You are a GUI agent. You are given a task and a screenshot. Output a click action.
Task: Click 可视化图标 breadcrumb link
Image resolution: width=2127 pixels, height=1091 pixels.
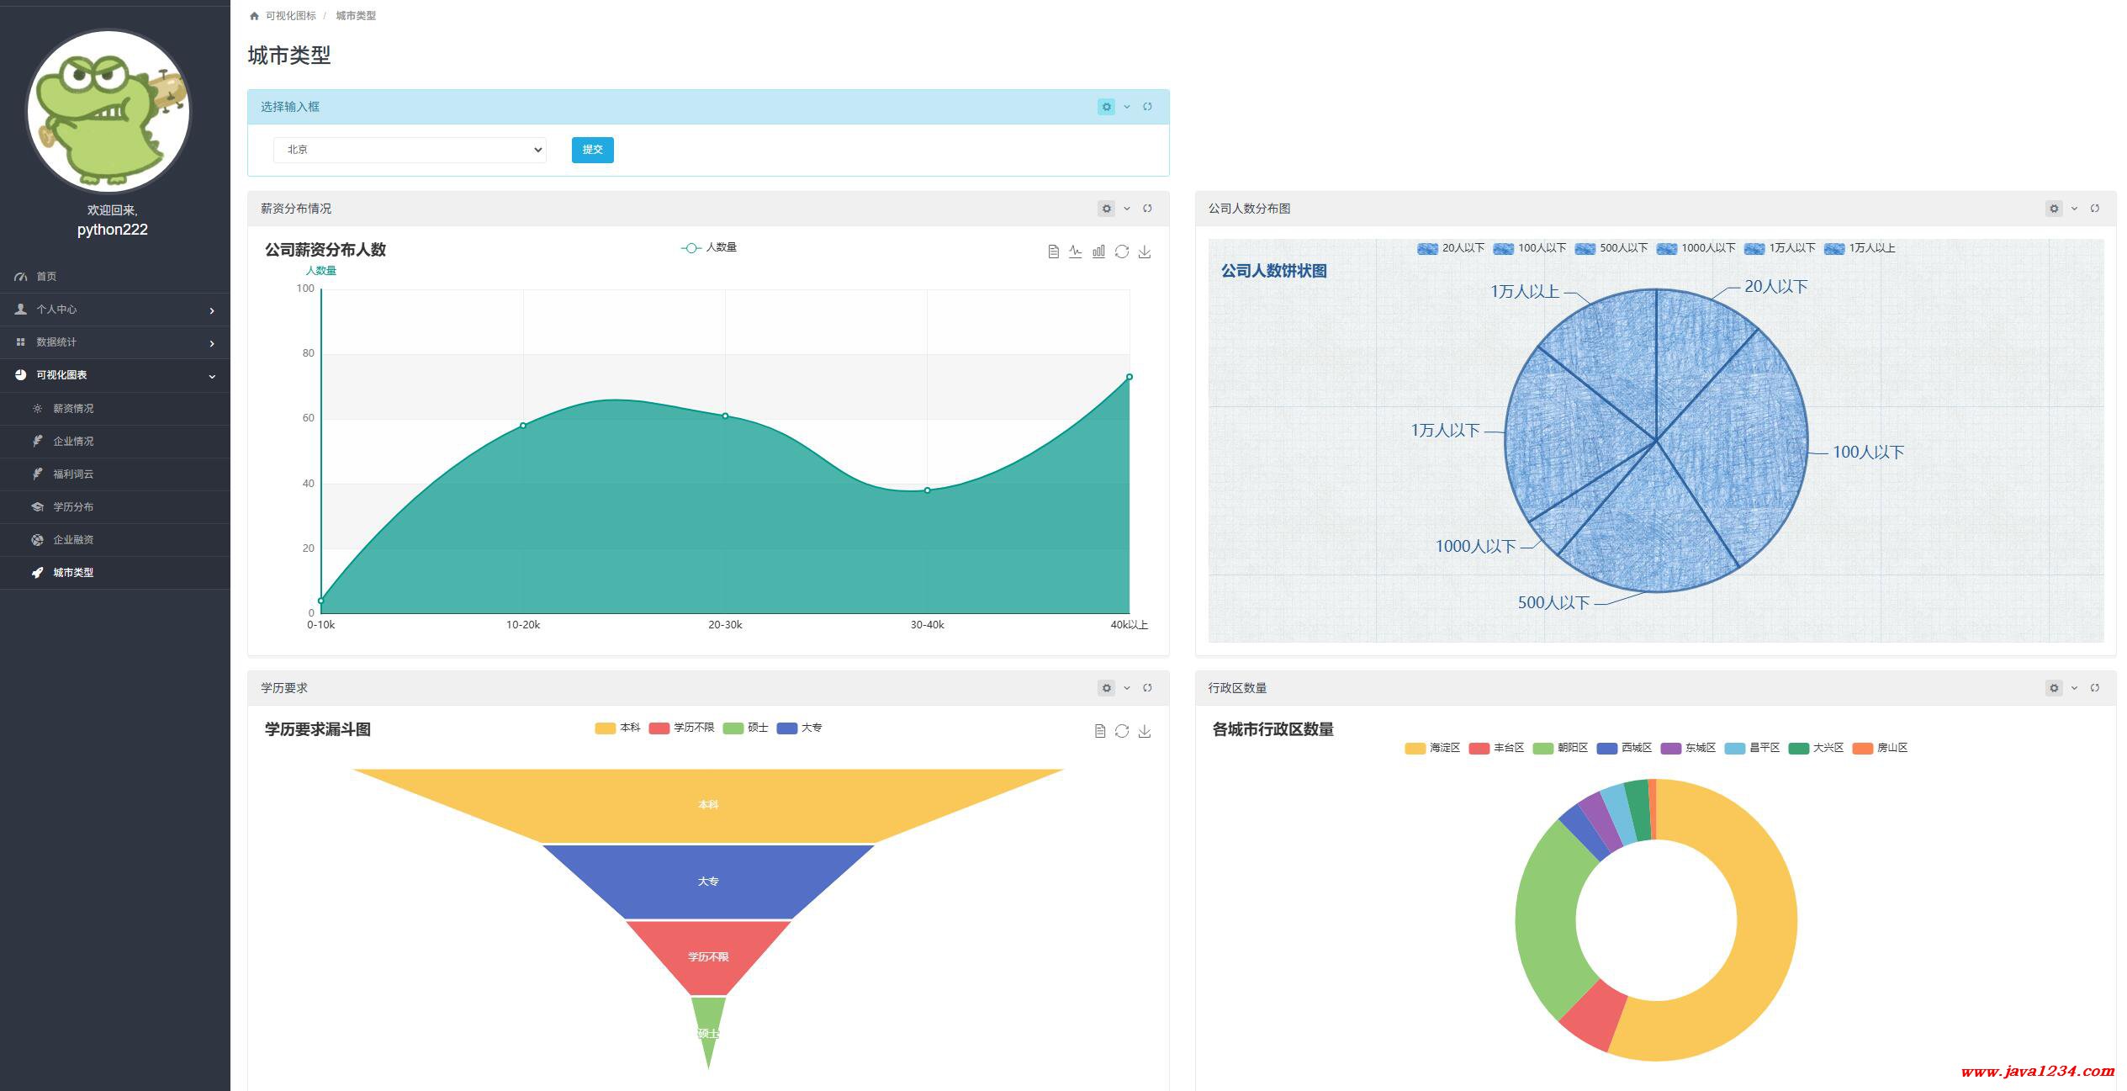(x=290, y=16)
